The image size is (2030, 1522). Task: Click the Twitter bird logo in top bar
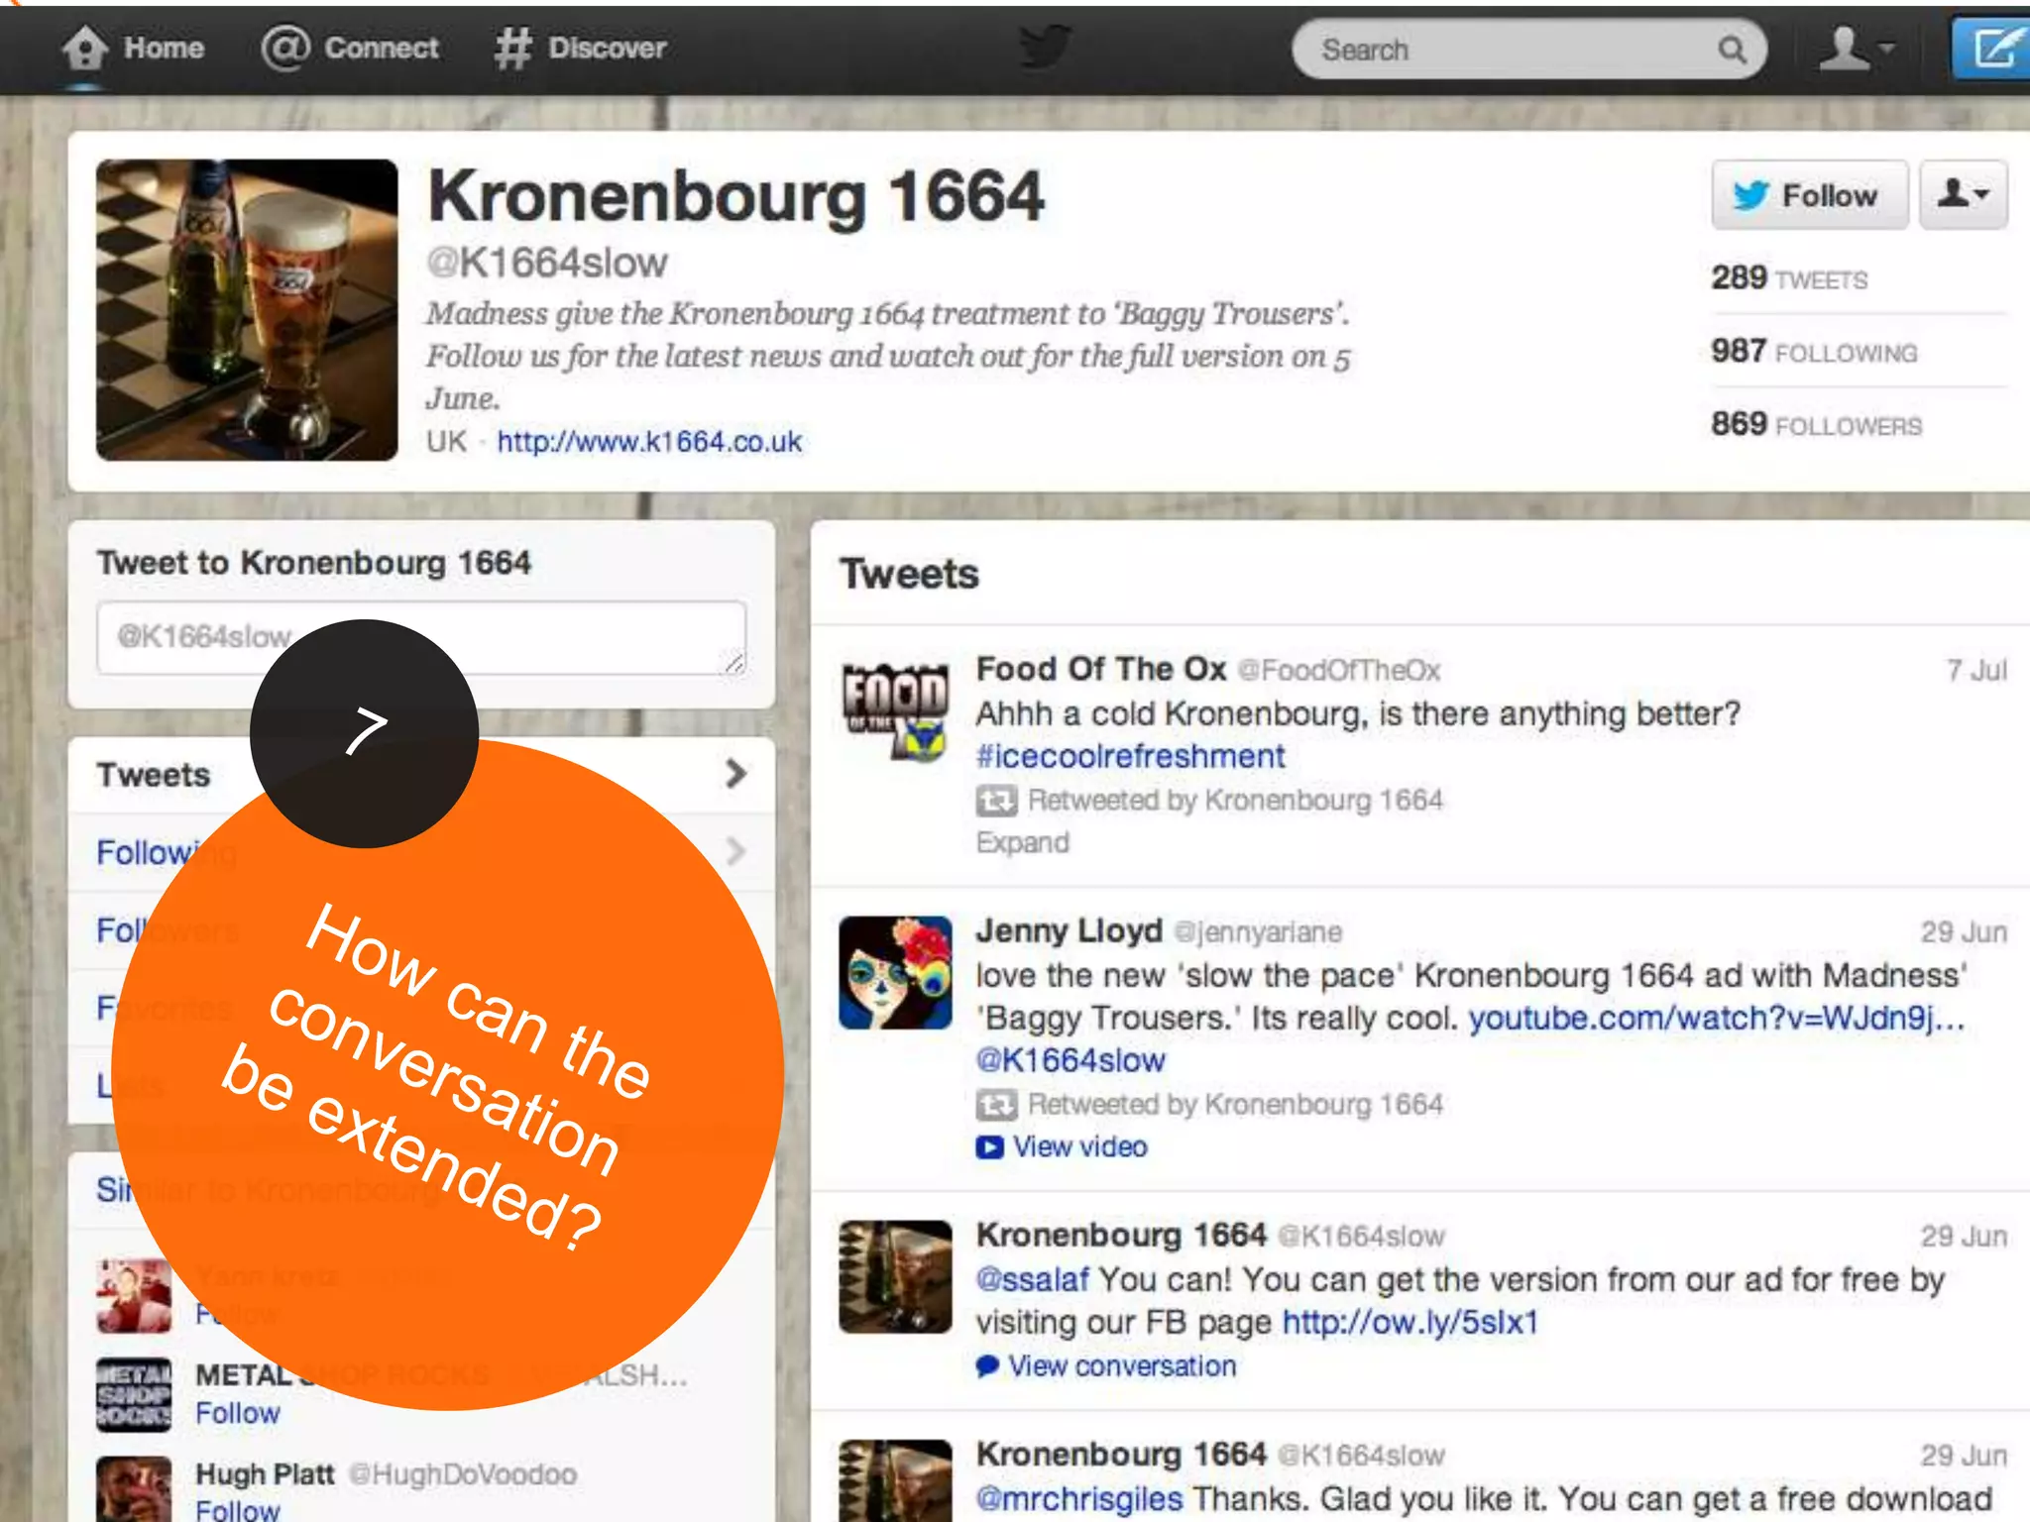[x=1046, y=47]
